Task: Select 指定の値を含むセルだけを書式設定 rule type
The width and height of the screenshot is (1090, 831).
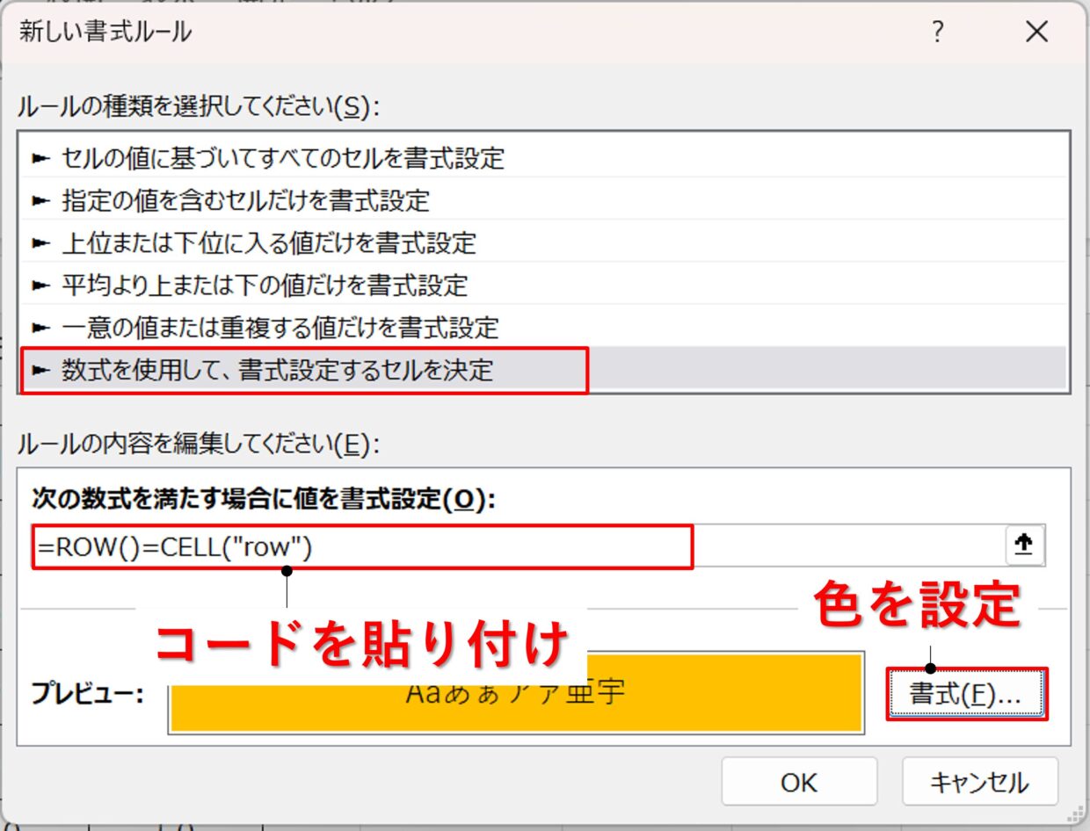Action: pyautogui.click(x=543, y=200)
